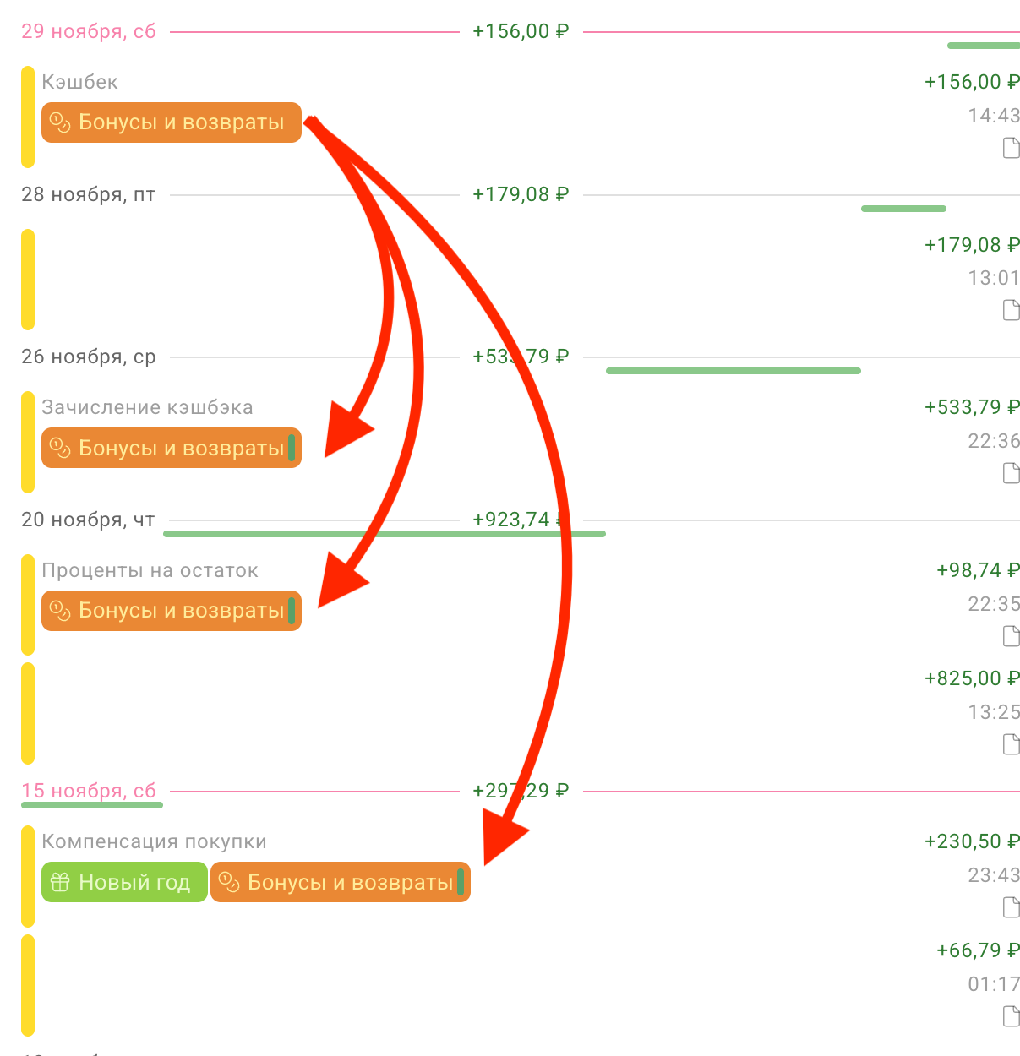The width and height of the screenshot is (1020, 1056).
Task: Select the 26 ноября, ср date header
Action: [89, 357]
